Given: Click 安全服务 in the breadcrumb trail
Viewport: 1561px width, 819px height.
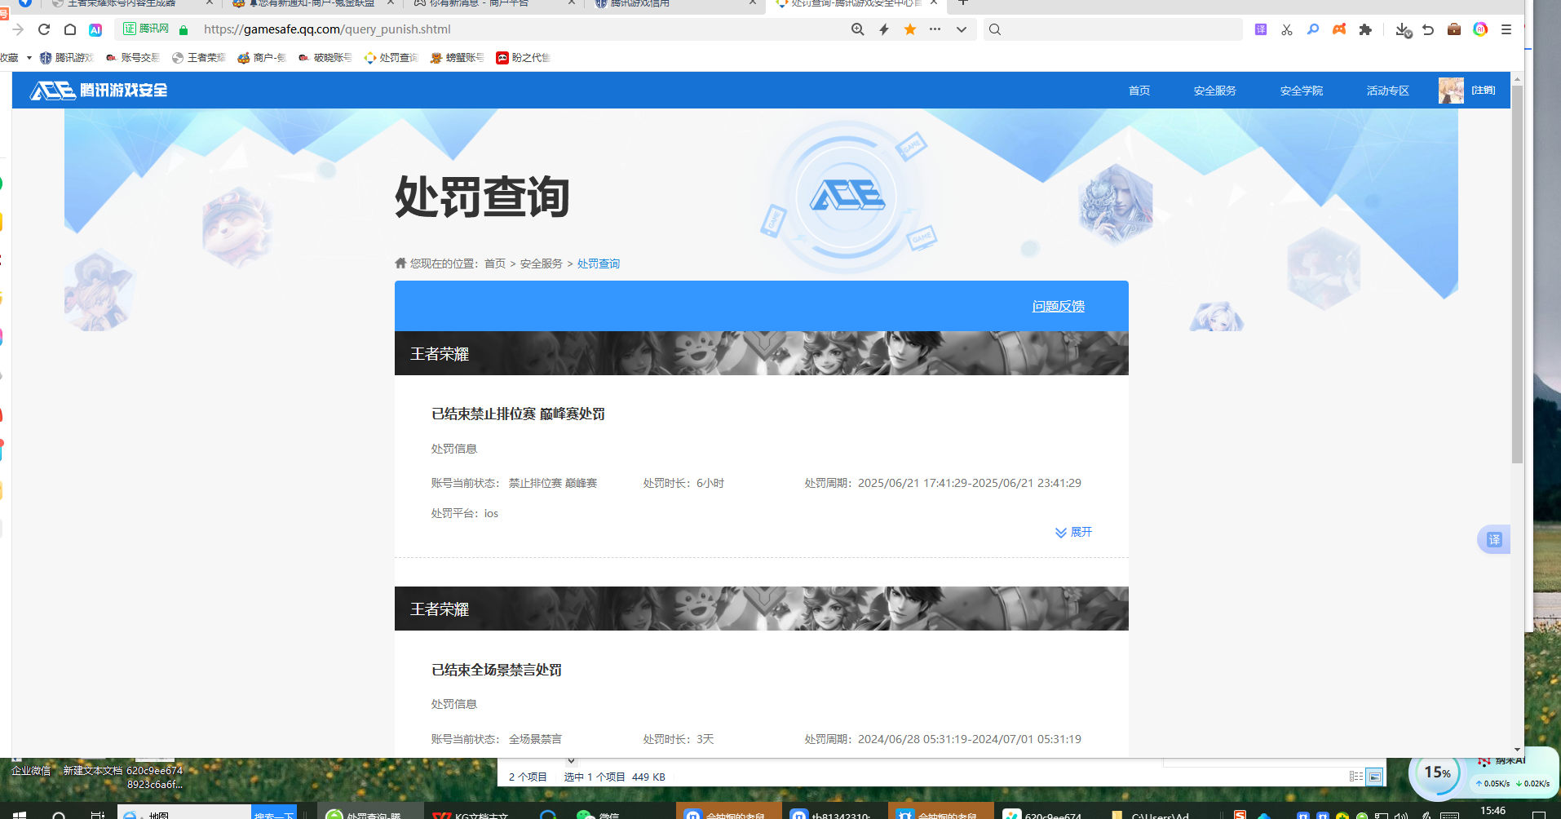Looking at the screenshot, I should [x=542, y=263].
